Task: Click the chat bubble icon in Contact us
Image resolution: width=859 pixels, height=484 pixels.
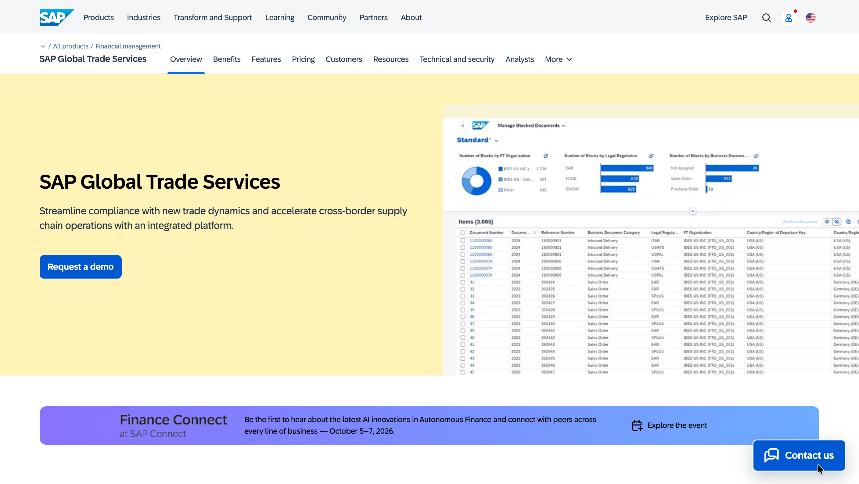Action: pos(771,455)
